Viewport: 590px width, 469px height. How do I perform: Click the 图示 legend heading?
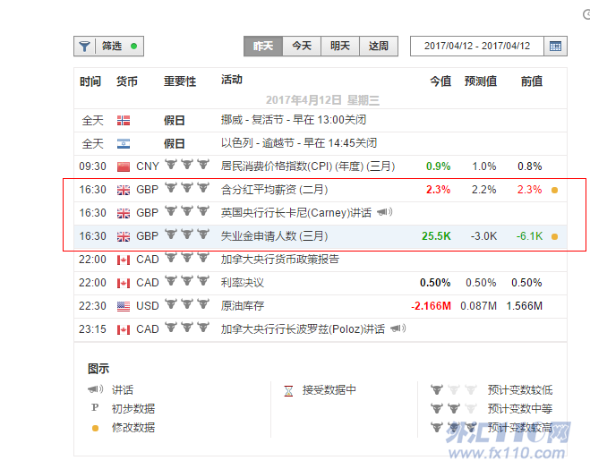pyautogui.click(x=98, y=369)
